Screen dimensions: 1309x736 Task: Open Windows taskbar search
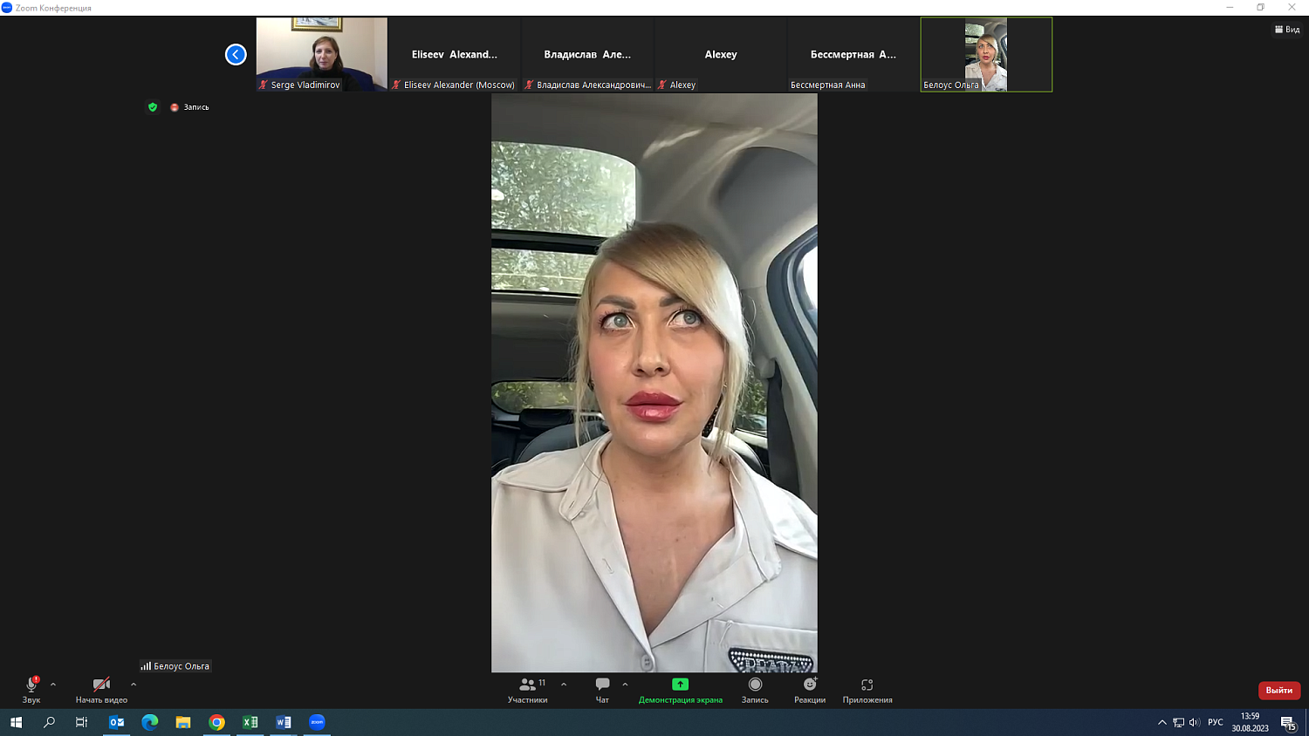[49, 722]
